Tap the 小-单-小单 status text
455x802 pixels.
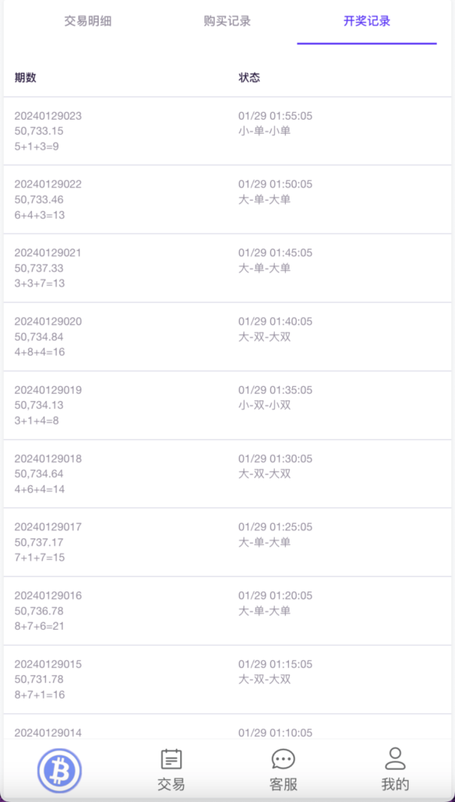pos(265,131)
